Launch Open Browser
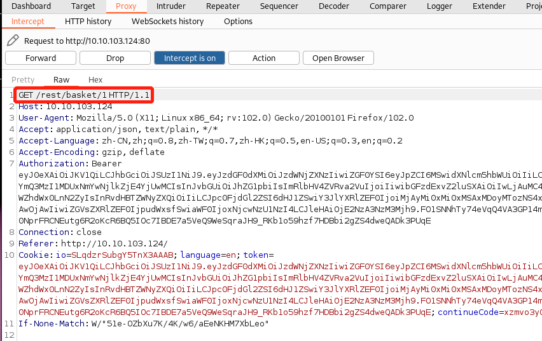This screenshot has height=341, width=542. coord(338,58)
